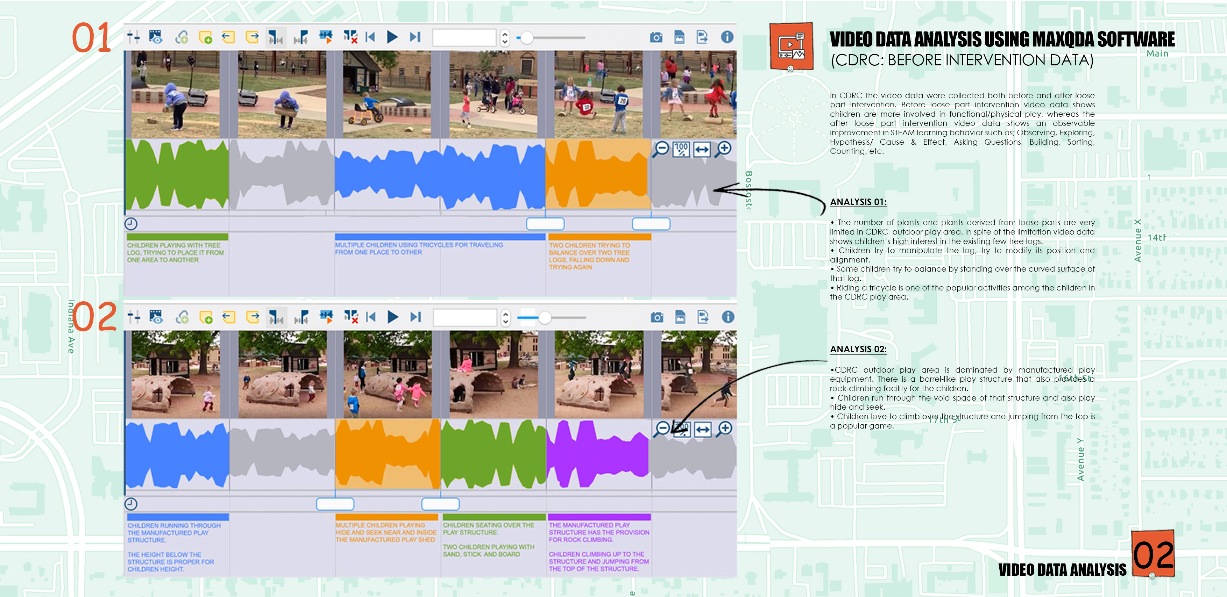Skip to next in panel 02 toolbar

(x=416, y=317)
